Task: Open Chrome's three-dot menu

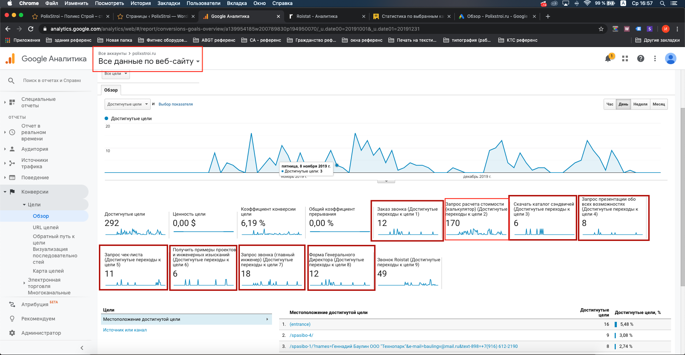Action: click(x=677, y=29)
